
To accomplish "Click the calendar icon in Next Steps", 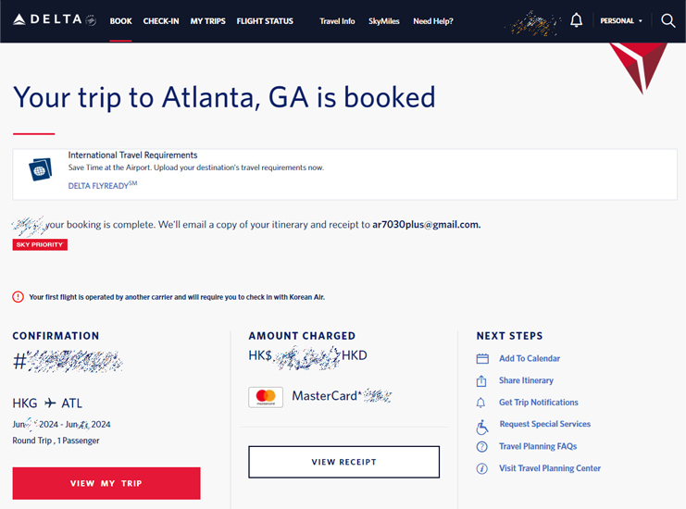I will pyautogui.click(x=482, y=358).
